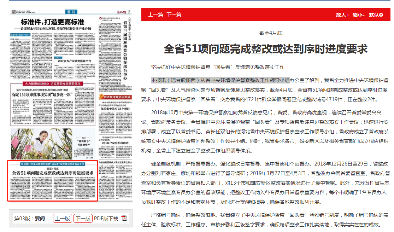The height and width of the screenshot is (232, 394).
Task: Open article '标准件,打造更高标准' on page
Action: click(x=53, y=22)
